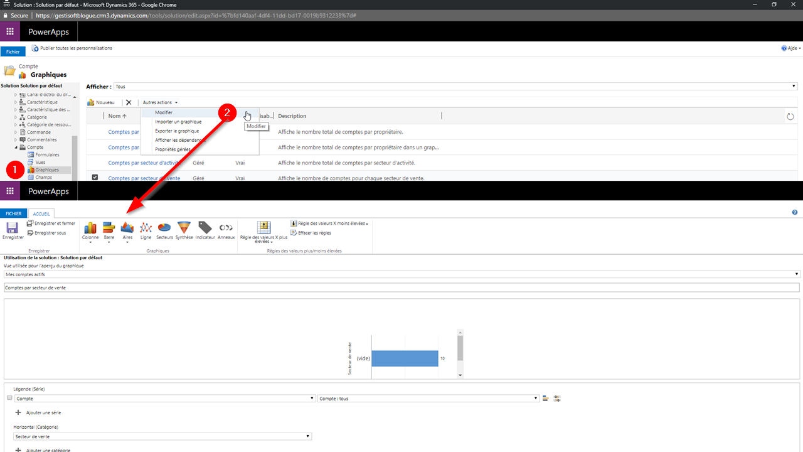Collapse the Compte tree node
Image resolution: width=803 pixels, height=452 pixels.
[16, 148]
